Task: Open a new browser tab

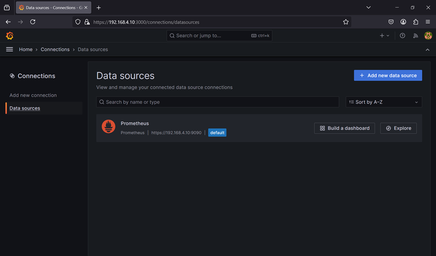Action: (x=98, y=8)
